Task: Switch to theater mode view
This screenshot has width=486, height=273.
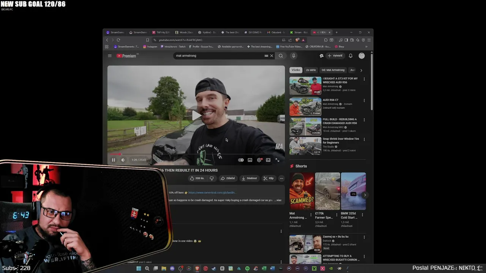Action: [268, 160]
